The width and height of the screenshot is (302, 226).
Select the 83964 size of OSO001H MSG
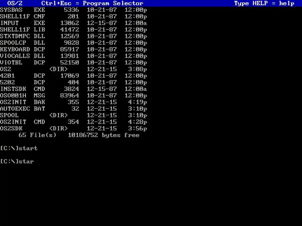point(70,96)
